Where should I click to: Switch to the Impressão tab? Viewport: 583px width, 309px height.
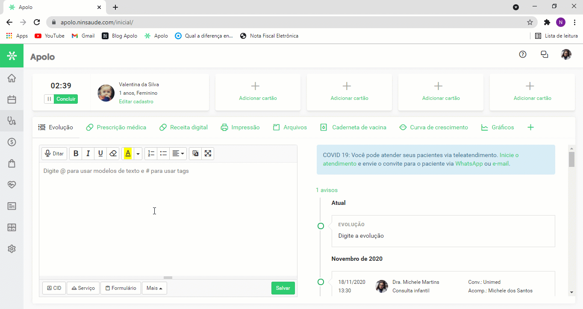click(x=240, y=127)
